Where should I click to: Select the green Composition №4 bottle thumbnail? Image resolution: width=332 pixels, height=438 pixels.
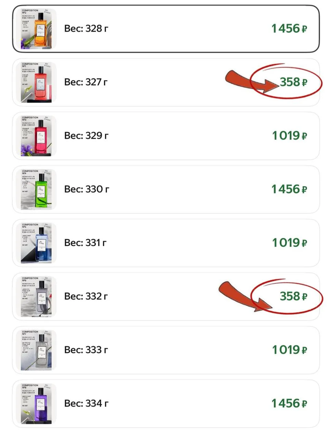click(x=36, y=190)
